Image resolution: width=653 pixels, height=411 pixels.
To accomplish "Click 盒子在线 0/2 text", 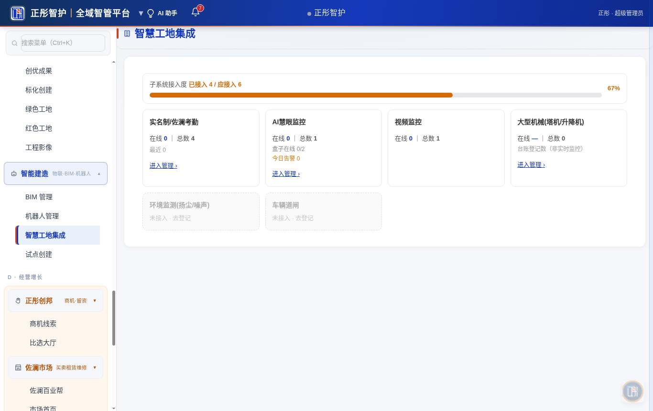I will tap(289, 149).
